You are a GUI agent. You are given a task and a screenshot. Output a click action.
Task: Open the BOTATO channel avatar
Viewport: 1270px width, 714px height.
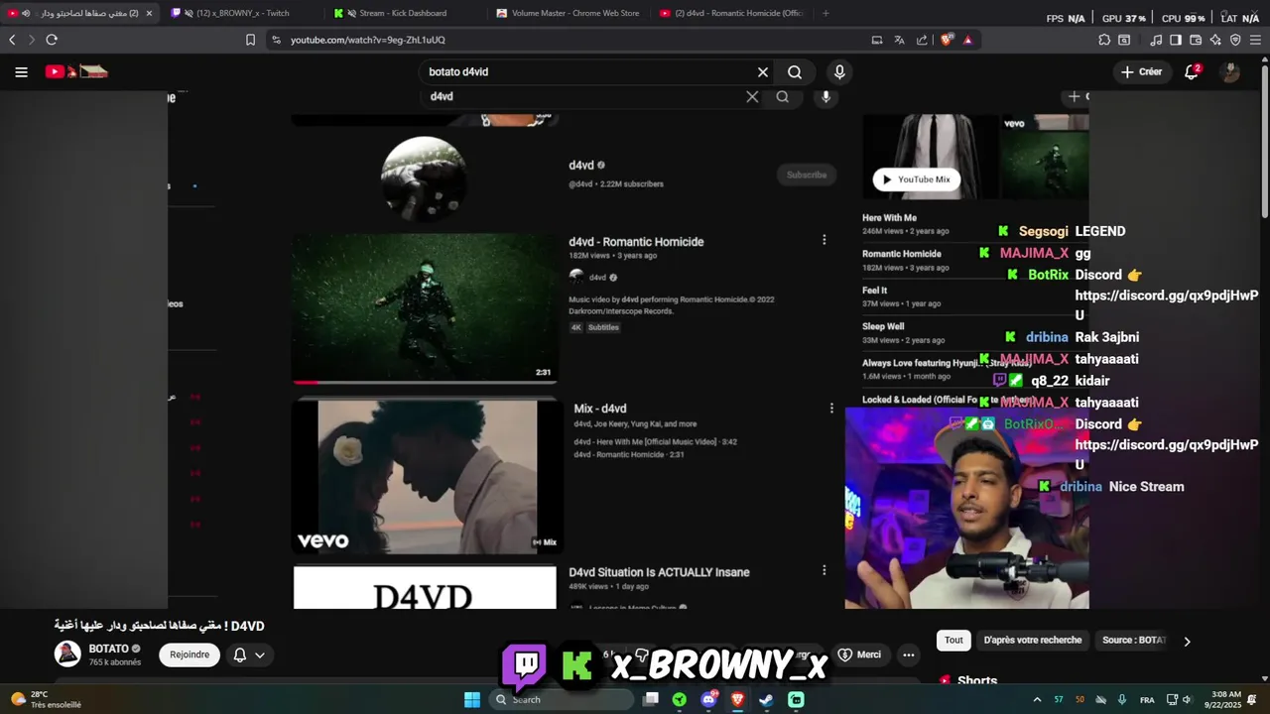pyautogui.click(x=67, y=654)
